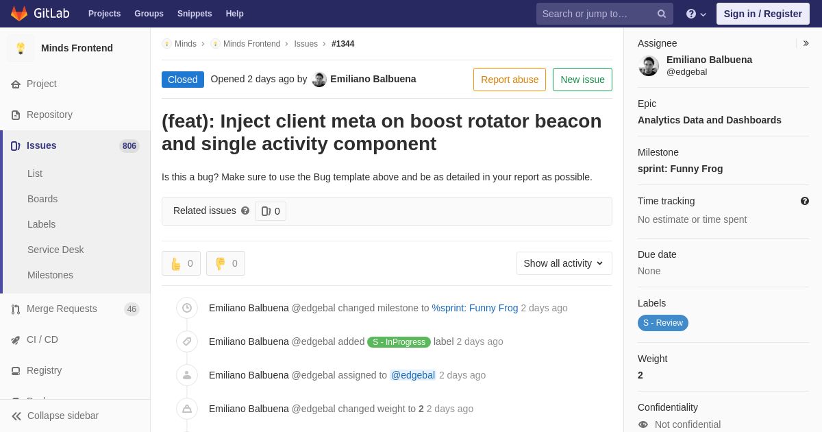Click the Related issues help icon
Viewport: 822px width, 432px height.
tap(245, 211)
